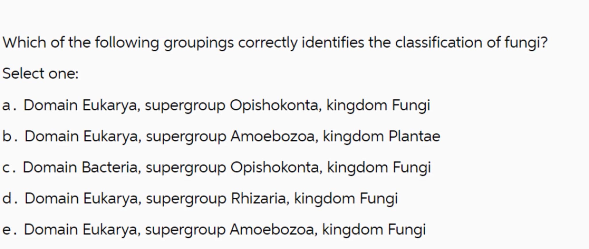This screenshot has height=249, width=589.
Task: Select answer a with supergroup Opishokonta, kingdom Fungi
Action: coord(226,105)
